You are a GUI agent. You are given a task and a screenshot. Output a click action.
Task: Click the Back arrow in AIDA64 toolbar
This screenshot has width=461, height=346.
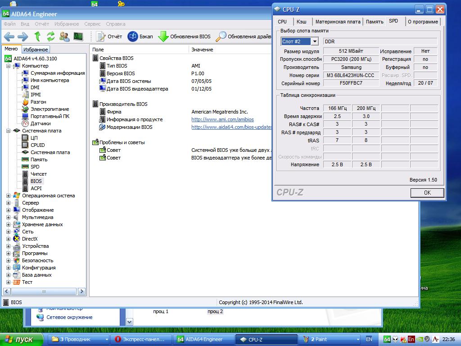[9, 36]
